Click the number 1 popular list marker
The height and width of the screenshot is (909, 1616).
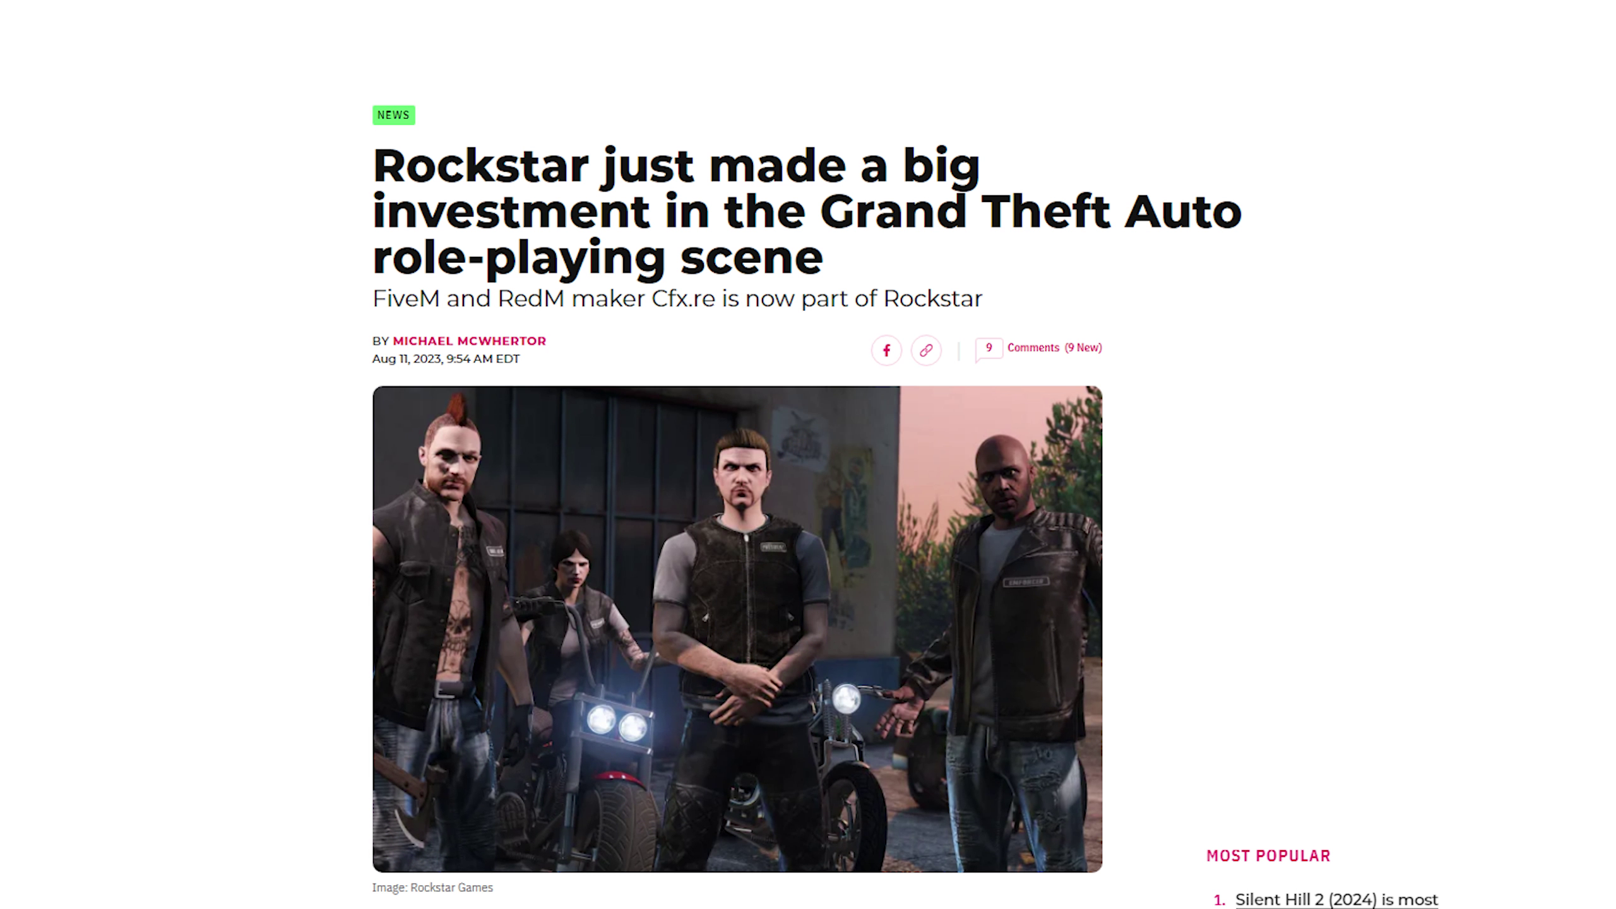[x=1219, y=900]
